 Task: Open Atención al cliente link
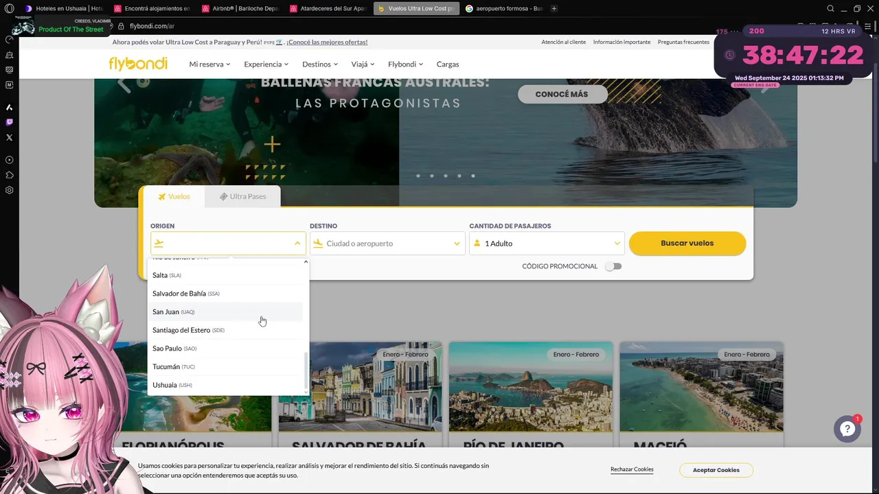(x=563, y=42)
